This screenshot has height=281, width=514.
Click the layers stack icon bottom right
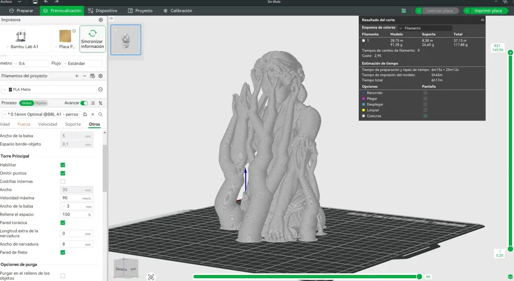coord(510,277)
